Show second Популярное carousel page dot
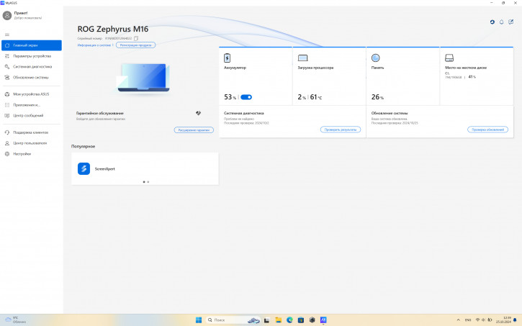Screen dimensions: 522x326 point(148,182)
